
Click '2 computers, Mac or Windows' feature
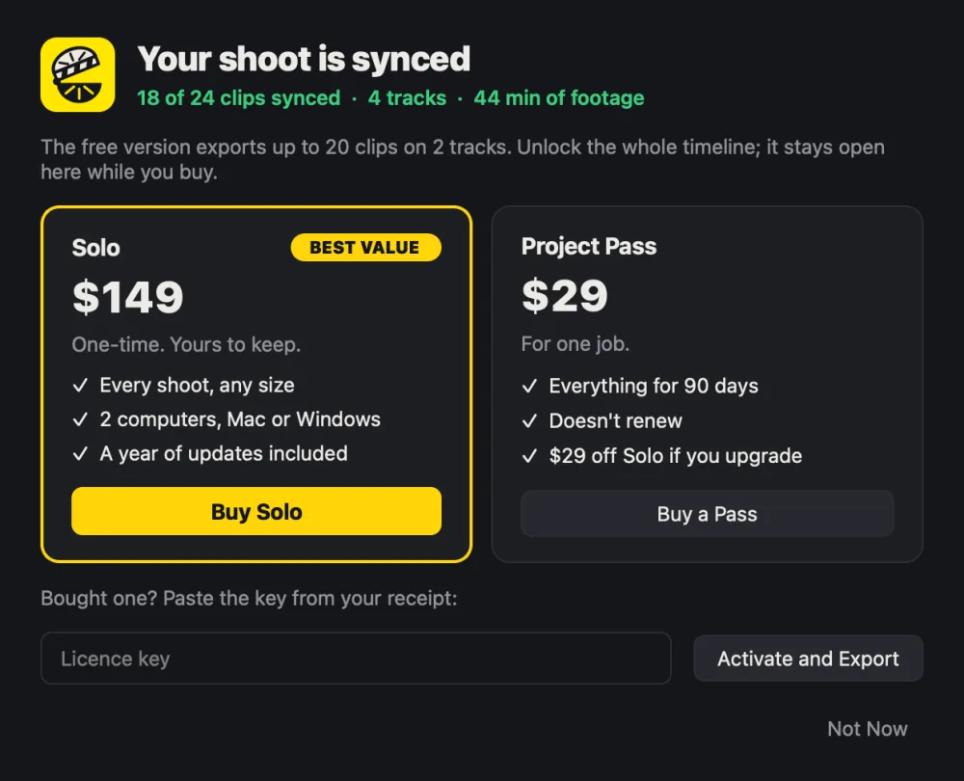click(240, 419)
